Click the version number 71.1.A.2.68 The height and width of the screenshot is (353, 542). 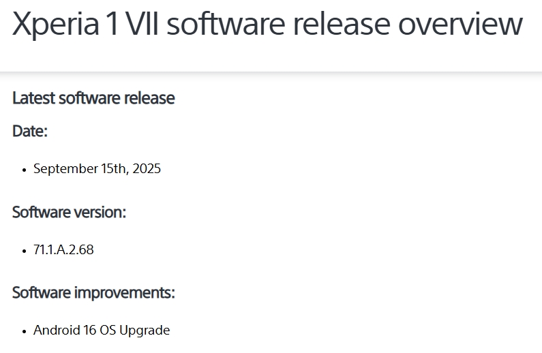click(x=63, y=249)
